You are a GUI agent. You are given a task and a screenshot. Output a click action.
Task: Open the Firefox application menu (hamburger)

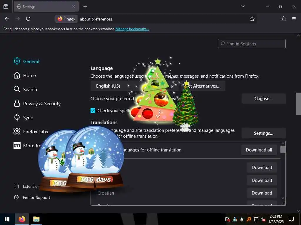294,19
